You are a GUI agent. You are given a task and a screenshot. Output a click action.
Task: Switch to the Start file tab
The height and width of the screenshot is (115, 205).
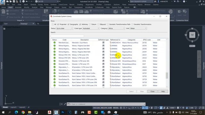(x=6, y=24)
